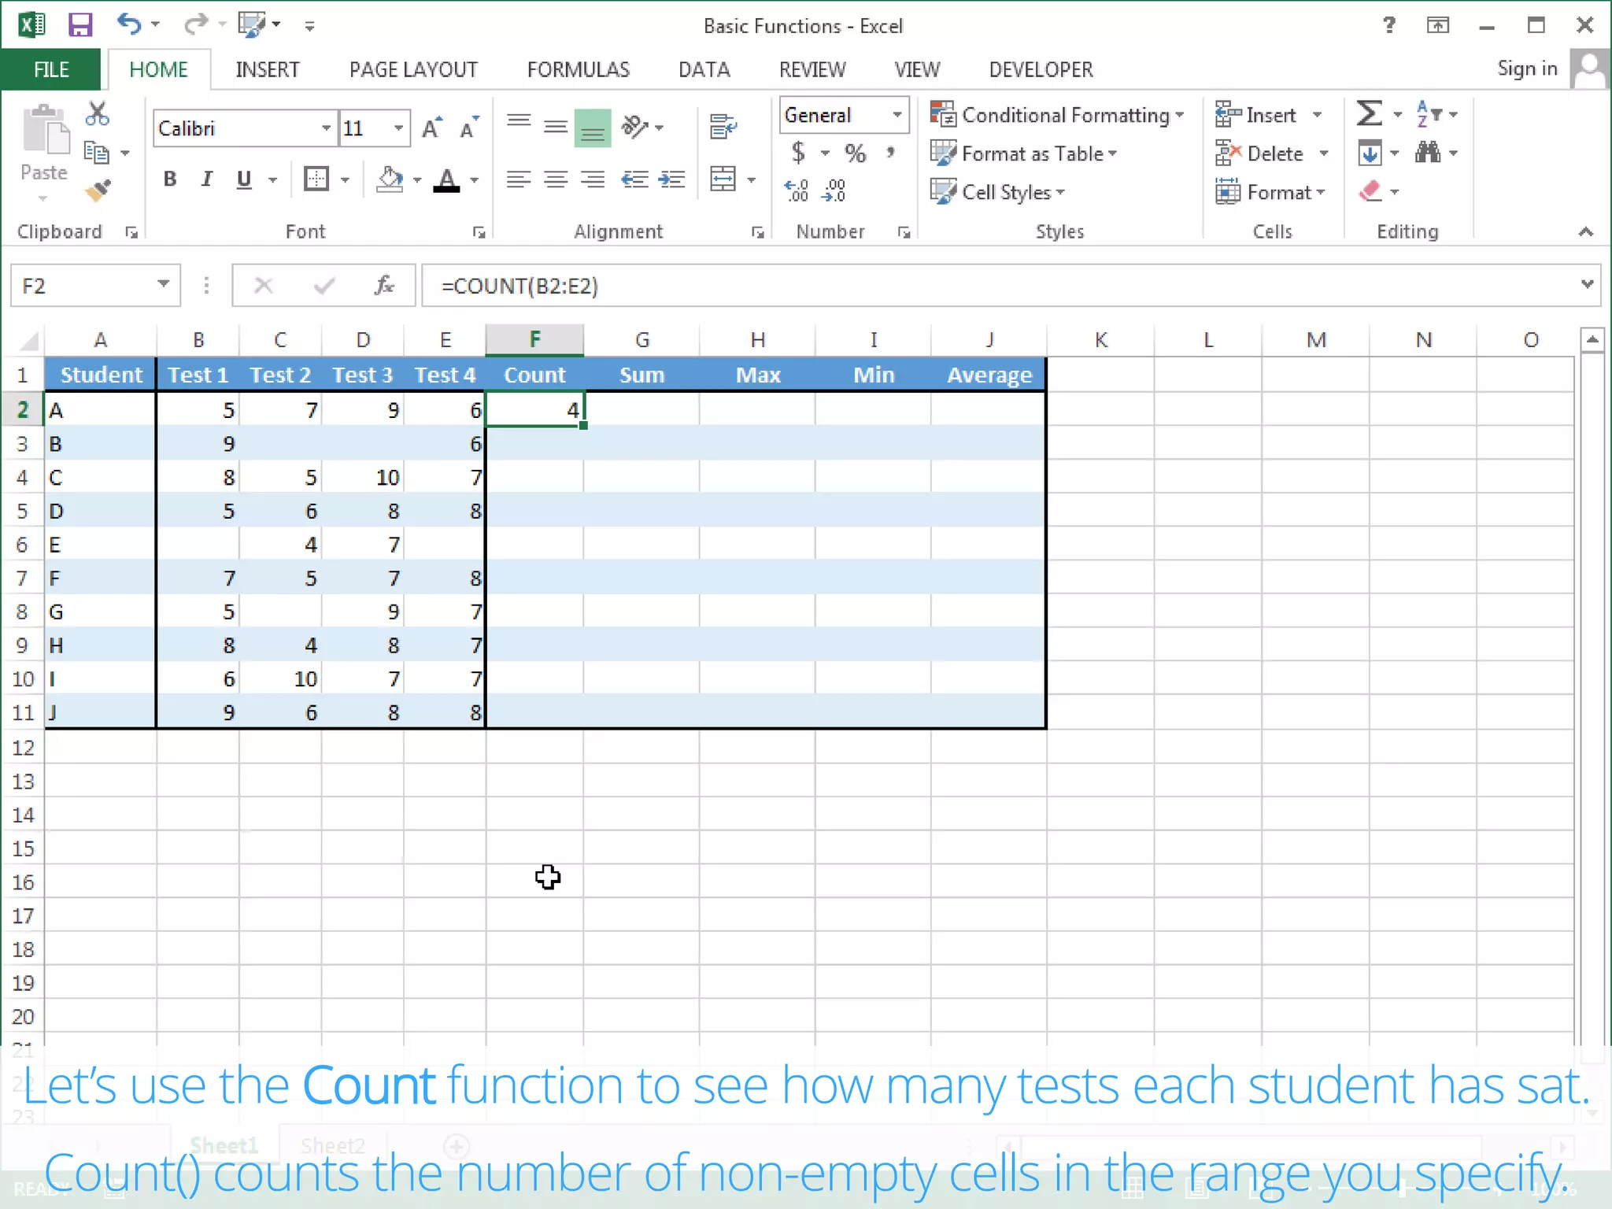This screenshot has height=1209, width=1612.
Task: Apply the Fill Color paint bucket
Action: tap(390, 179)
